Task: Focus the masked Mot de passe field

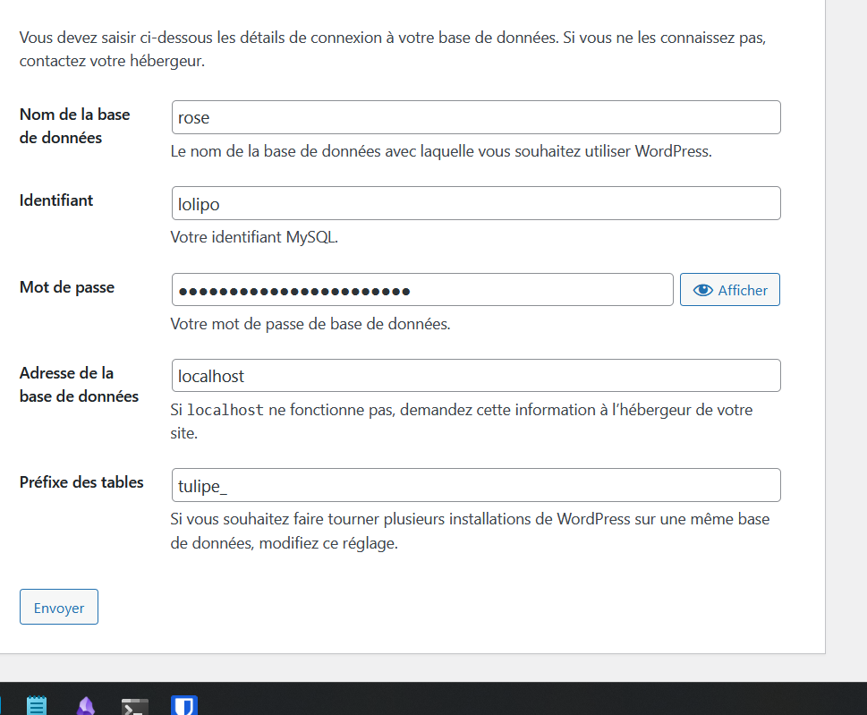Action: coord(422,290)
